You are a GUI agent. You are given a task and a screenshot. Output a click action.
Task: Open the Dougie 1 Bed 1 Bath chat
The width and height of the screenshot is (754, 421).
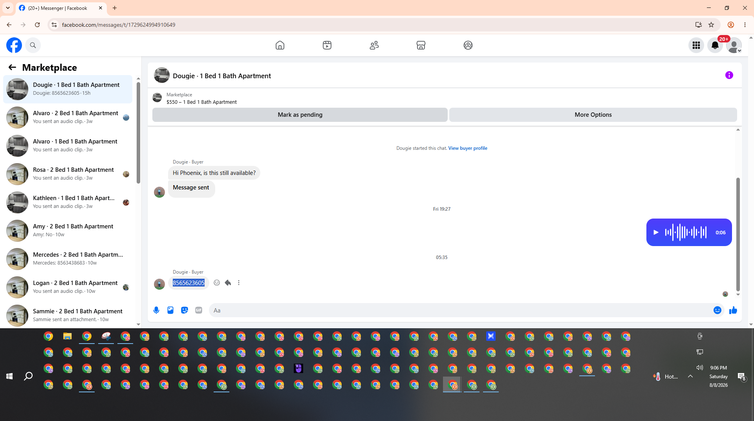[x=68, y=89]
